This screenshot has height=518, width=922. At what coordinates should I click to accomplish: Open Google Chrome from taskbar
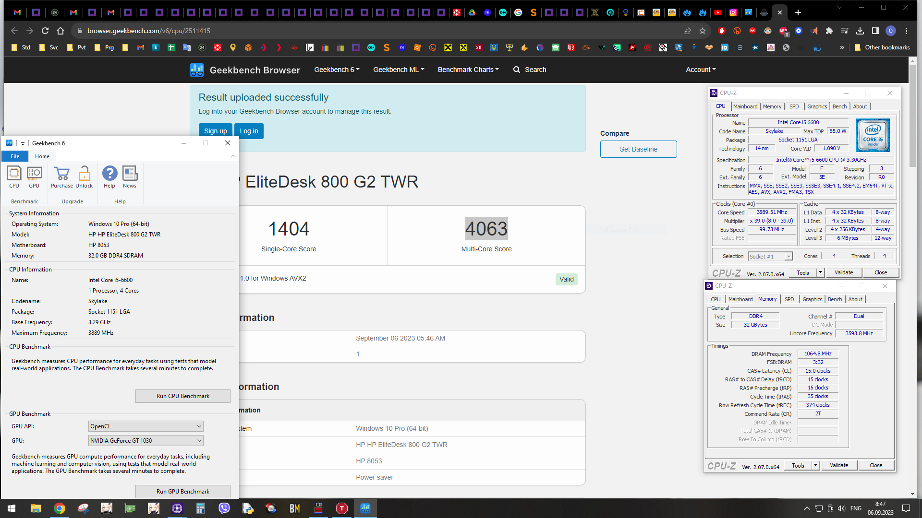pos(60,508)
